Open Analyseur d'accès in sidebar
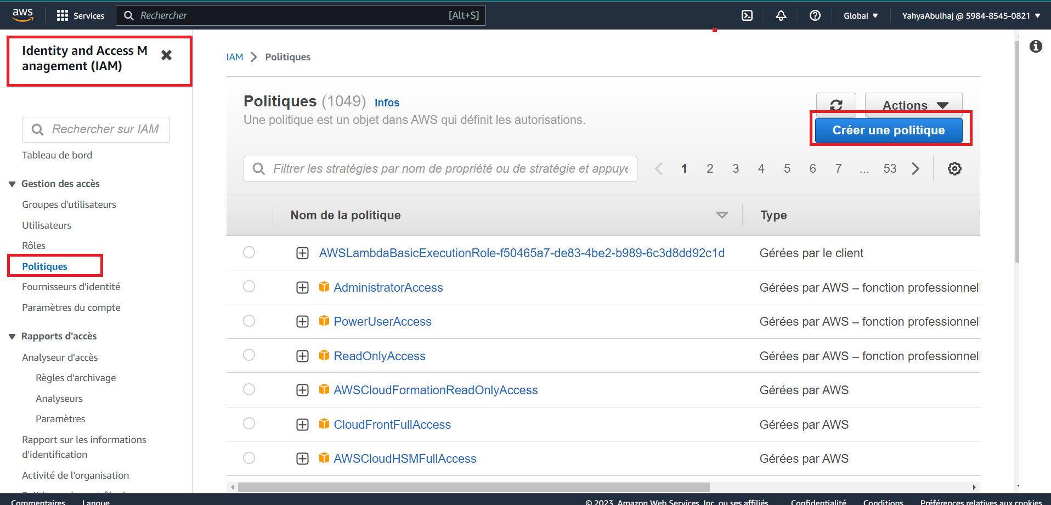This screenshot has height=505, width=1051. [60, 358]
